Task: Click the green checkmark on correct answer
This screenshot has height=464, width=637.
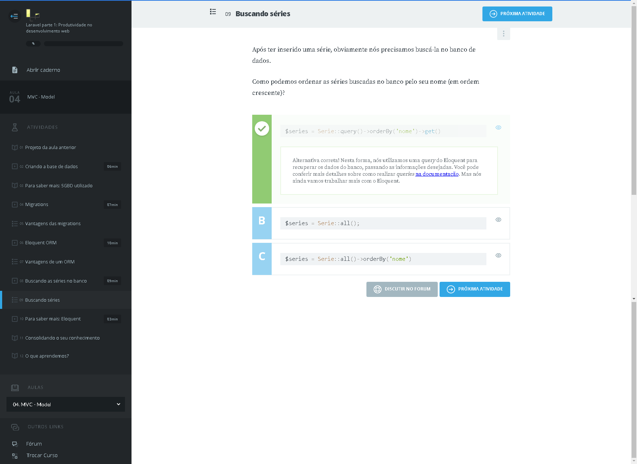Action: [262, 128]
